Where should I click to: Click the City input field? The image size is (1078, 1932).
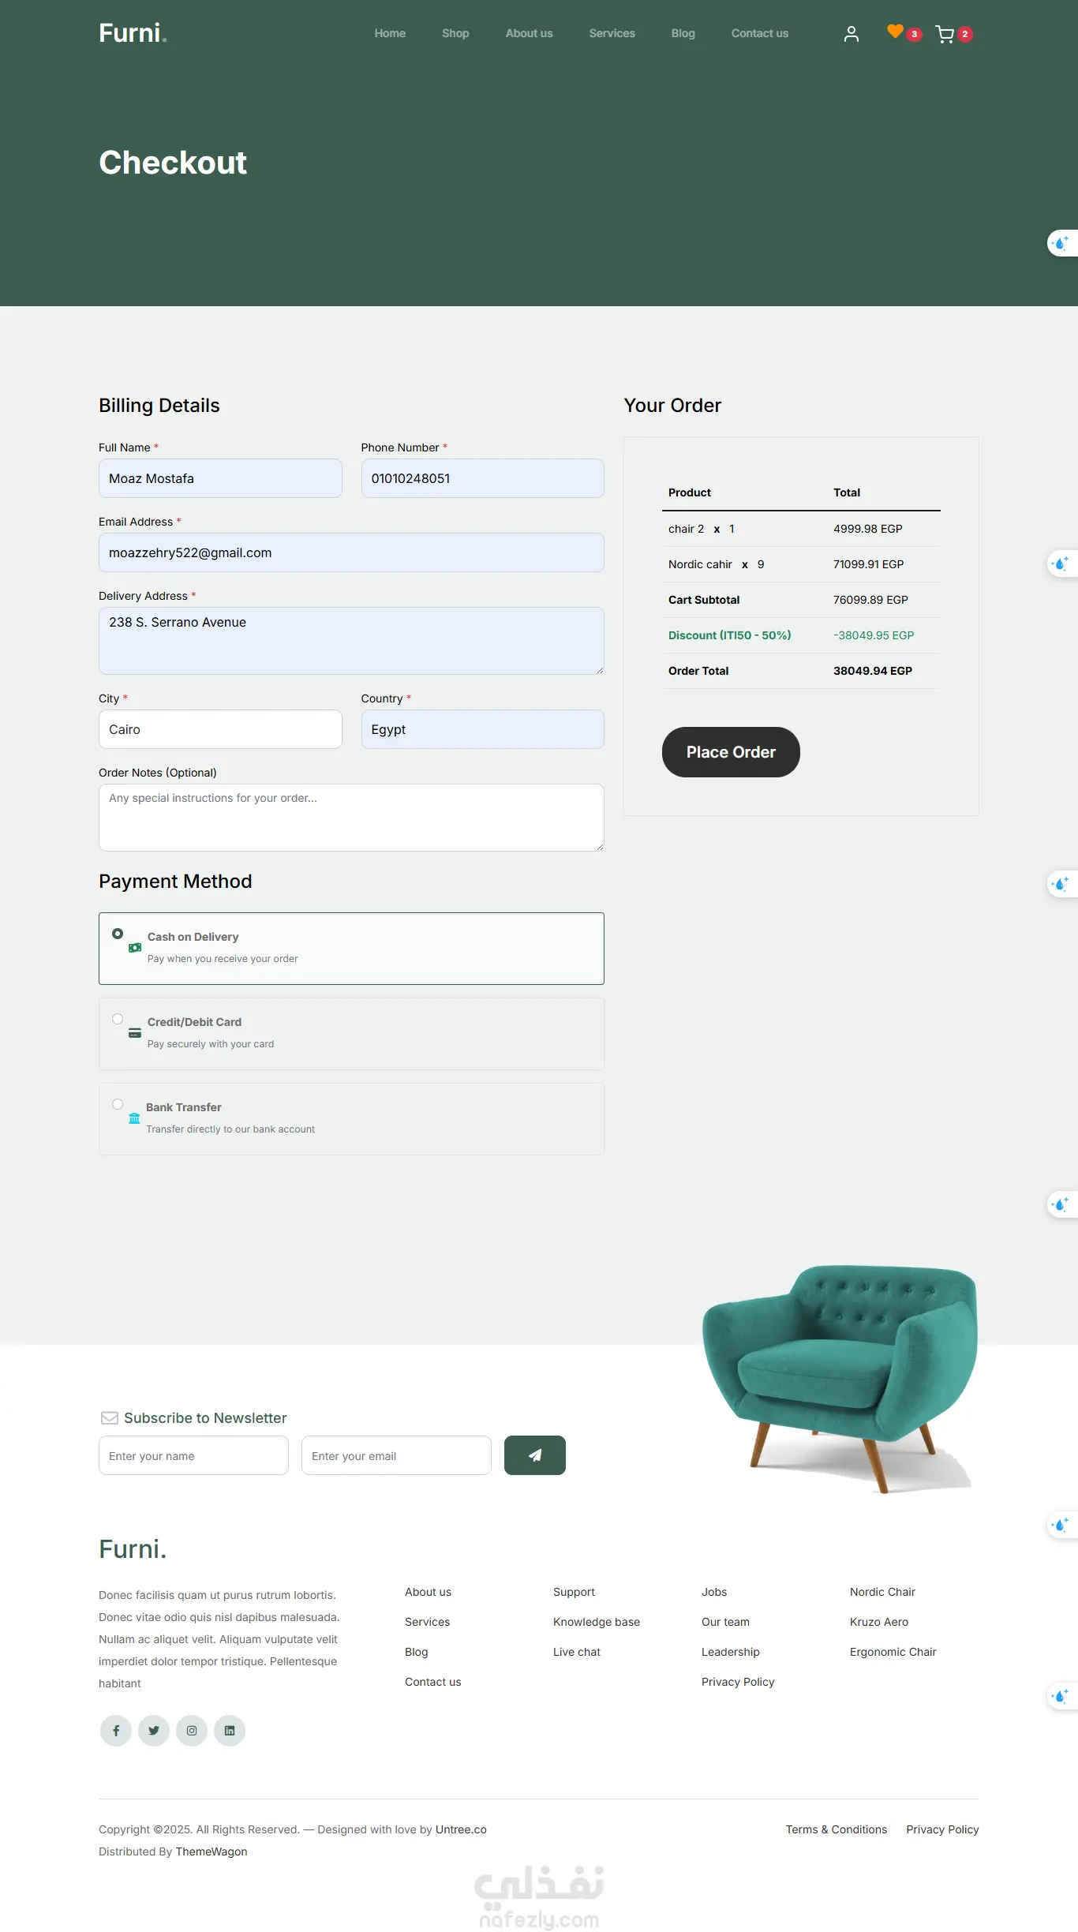pos(220,729)
